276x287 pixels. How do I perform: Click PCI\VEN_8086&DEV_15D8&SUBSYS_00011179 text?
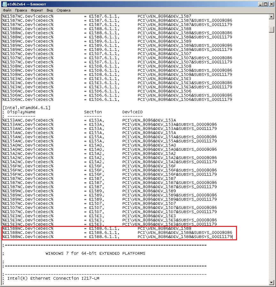pyautogui.click(x=185, y=75)
